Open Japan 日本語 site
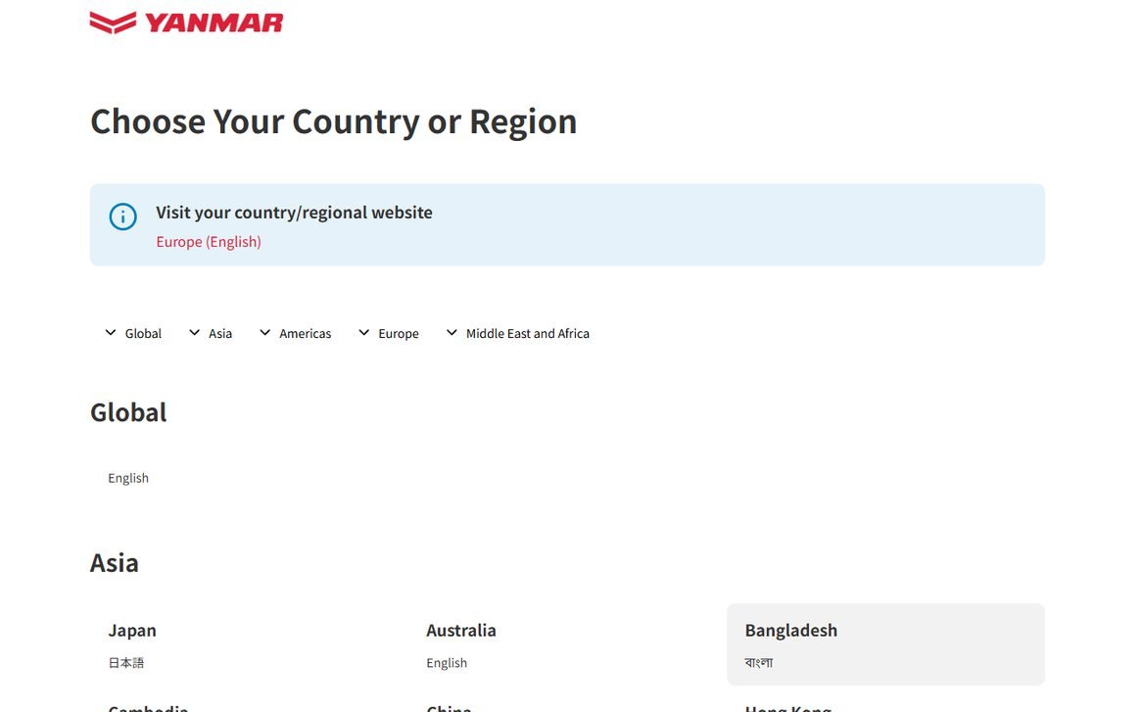Image resolution: width=1142 pixels, height=712 pixels. pyautogui.click(x=126, y=662)
